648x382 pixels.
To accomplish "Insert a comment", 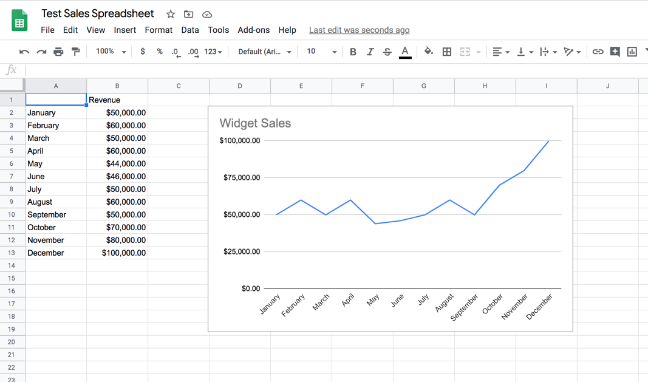I will point(615,52).
